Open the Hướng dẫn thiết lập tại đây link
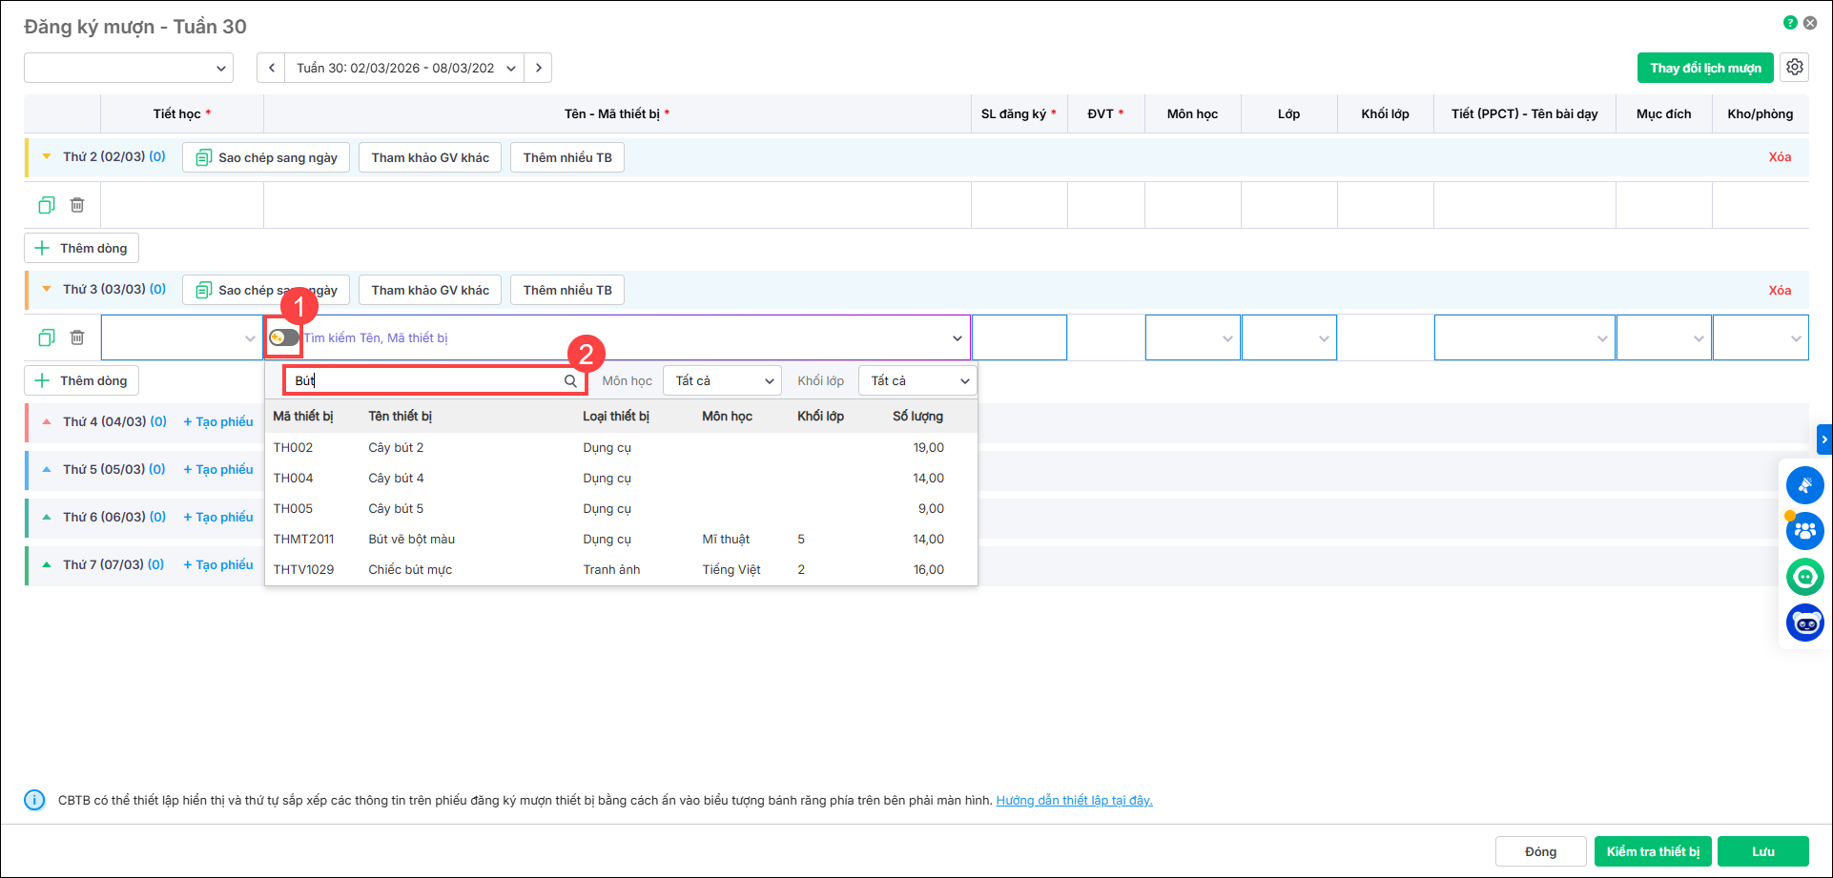 (1074, 800)
